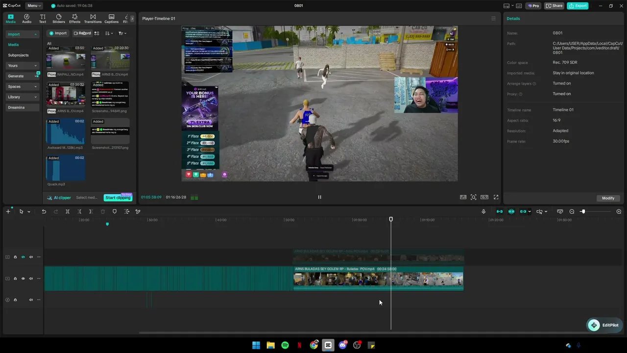This screenshot has width=627, height=353.
Task: Open Netflix from the taskbar
Action: 299,345
